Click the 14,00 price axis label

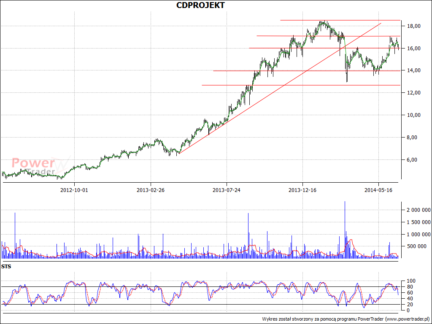(413, 70)
